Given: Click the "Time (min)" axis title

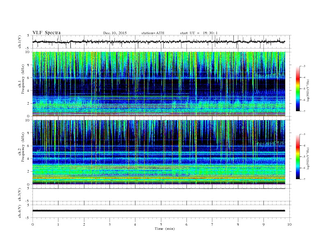Looking at the screenshot, I should click(165, 229).
